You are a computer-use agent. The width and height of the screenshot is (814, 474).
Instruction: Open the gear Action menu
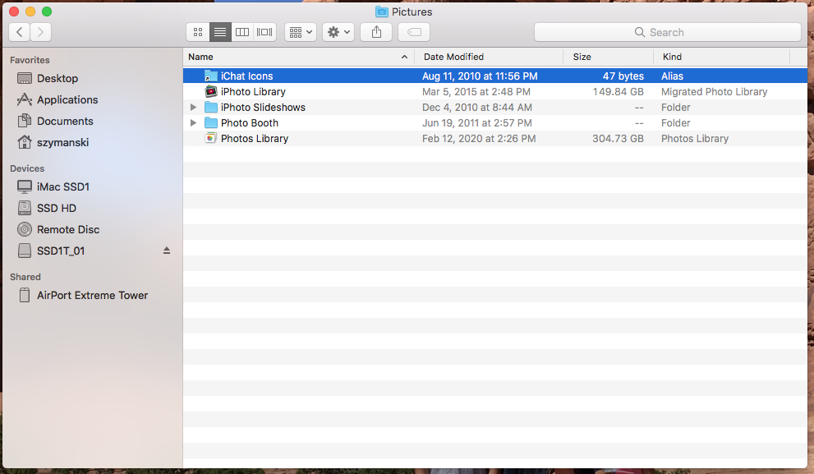(x=338, y=32)
